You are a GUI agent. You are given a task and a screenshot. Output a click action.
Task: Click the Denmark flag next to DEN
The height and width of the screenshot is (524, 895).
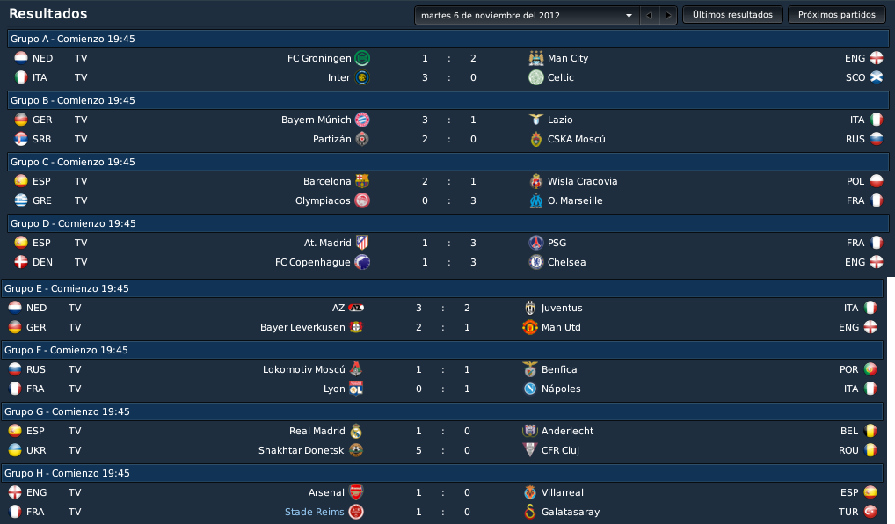(21, 263)
